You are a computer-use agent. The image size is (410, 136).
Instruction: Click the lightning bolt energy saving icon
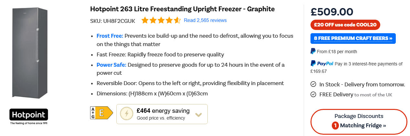[126, 114]
